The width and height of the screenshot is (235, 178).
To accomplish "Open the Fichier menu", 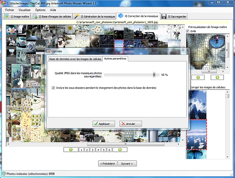I will pyautogui.click(x=9, y=10).
